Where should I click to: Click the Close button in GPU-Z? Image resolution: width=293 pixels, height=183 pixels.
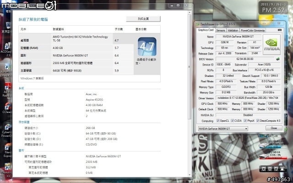point(274,128)
